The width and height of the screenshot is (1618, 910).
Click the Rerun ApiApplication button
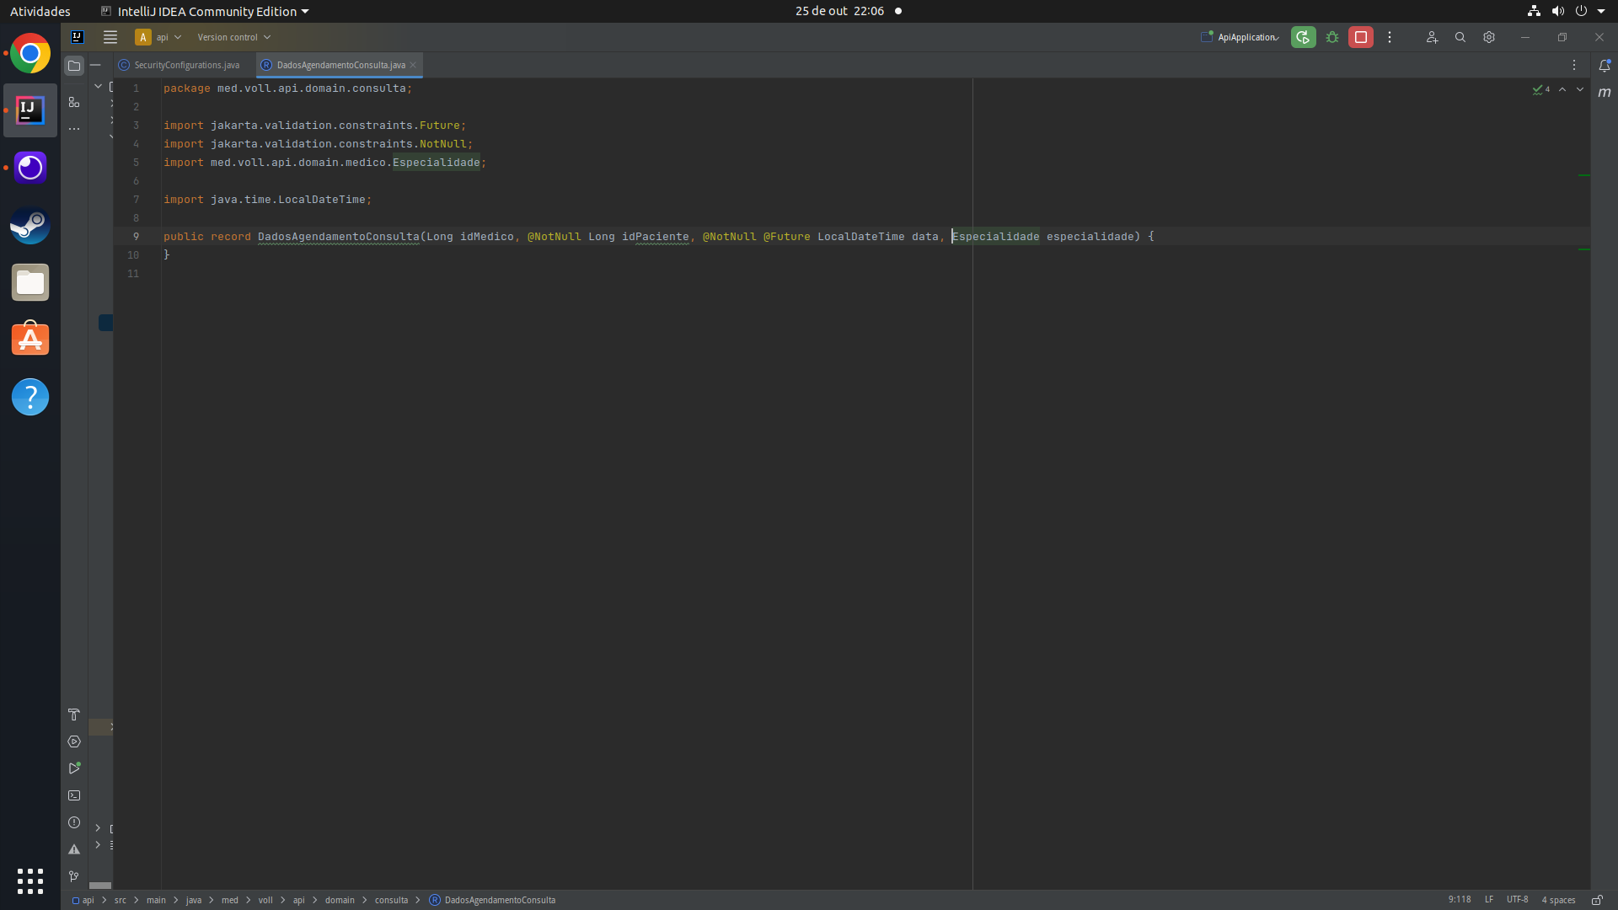pos(1303,37)
